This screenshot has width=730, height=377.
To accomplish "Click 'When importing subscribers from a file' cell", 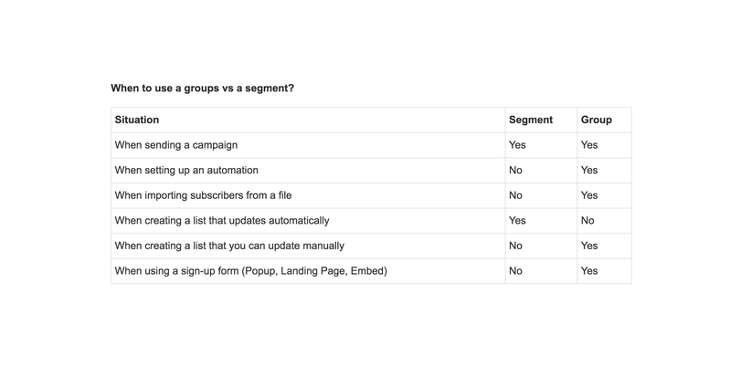I will coord(203,195).
